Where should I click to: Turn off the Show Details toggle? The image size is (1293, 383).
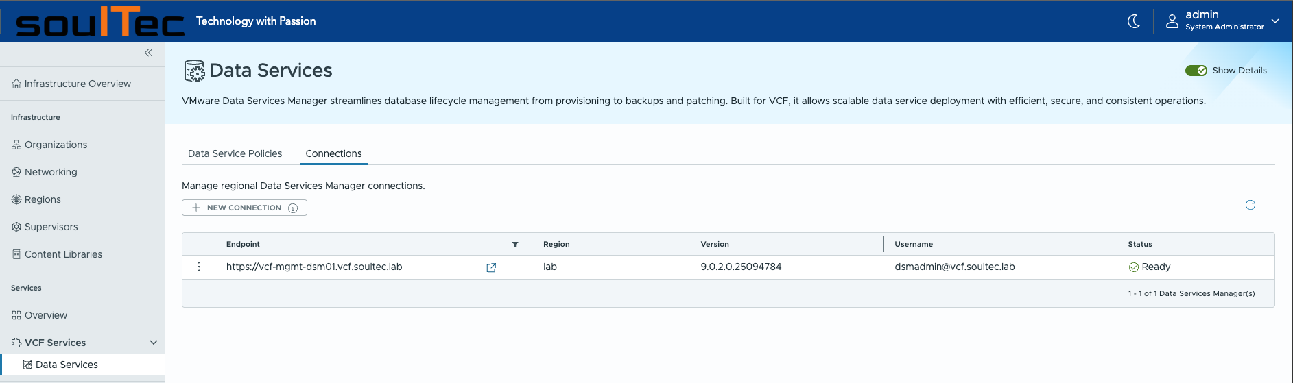[x=1196, y=71]
